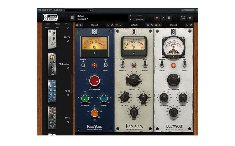Select the Mics module category
The width and height of the screenshot is (235, 146).
[x=47, y=28]
